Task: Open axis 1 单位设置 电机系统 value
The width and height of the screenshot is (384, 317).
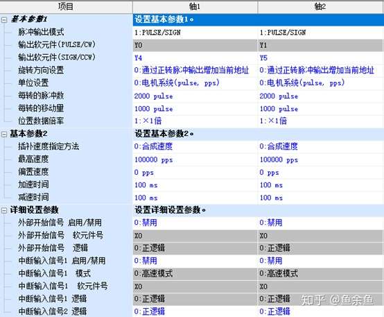Action: [x=195, y=83]
